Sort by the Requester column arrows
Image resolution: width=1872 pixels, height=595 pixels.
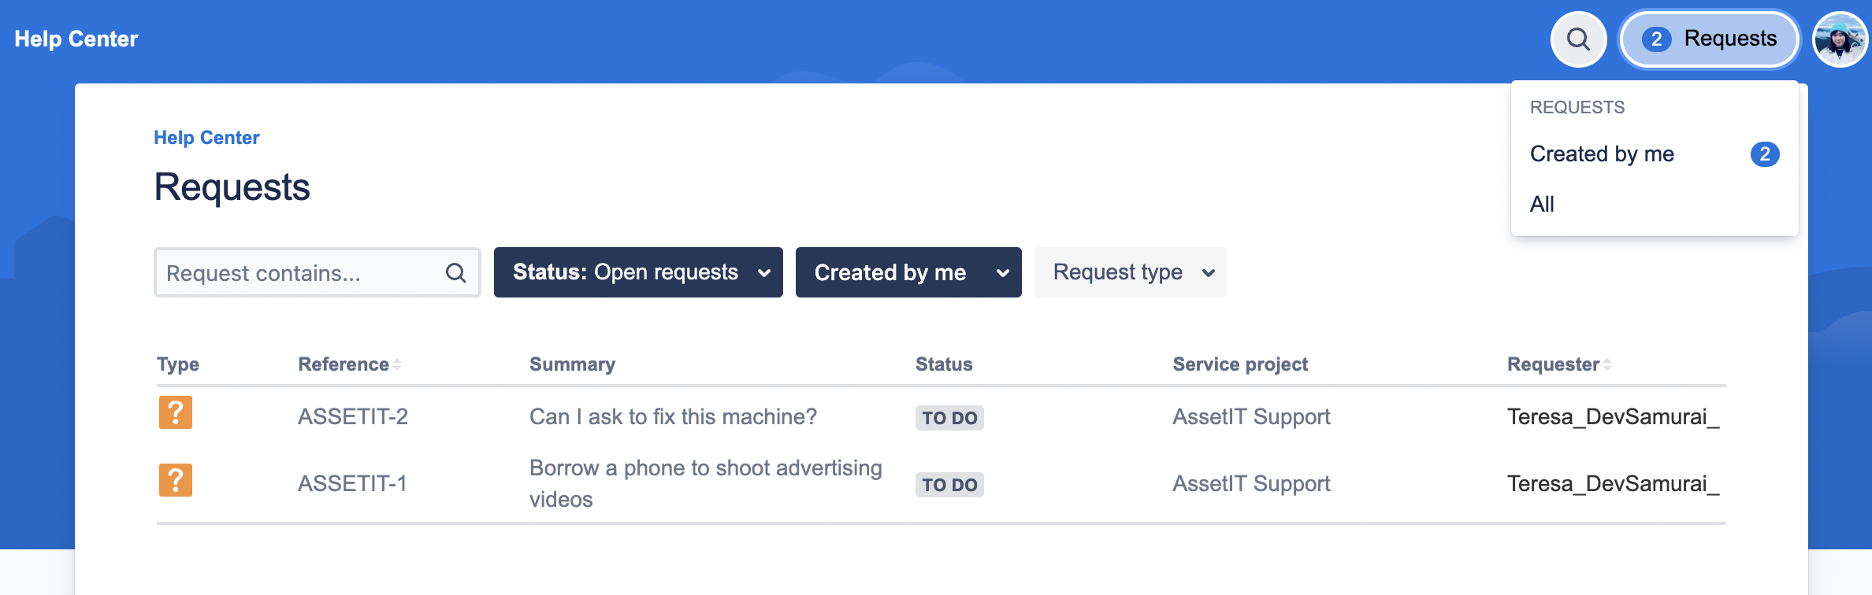point(1607,364)
